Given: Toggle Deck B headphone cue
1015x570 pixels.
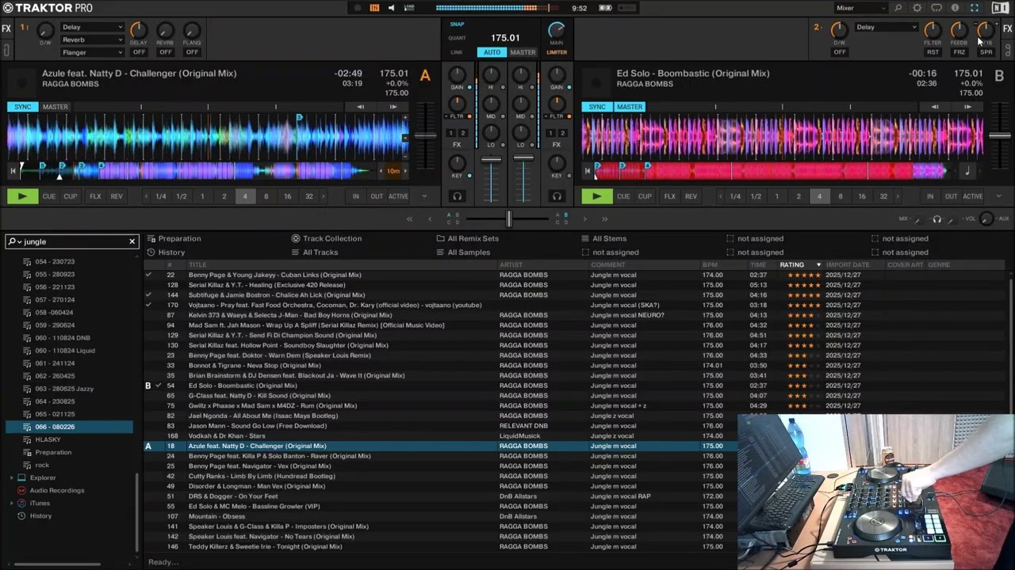Looking at the screenshot, I should [557, 196].
